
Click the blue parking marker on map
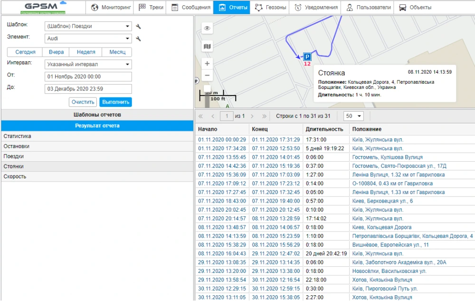[307, 56]
